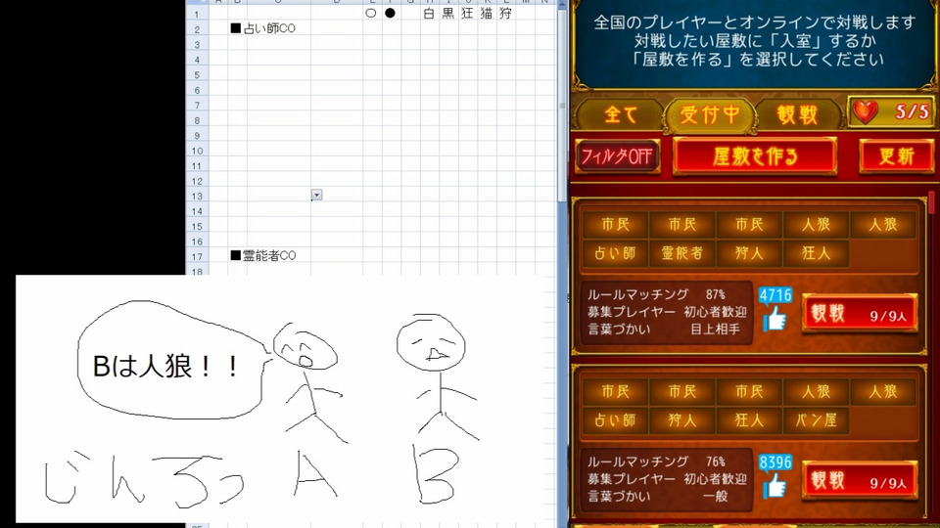Select the 狂 cell in row 1
The image size is (940, 528).
point(467,13)
